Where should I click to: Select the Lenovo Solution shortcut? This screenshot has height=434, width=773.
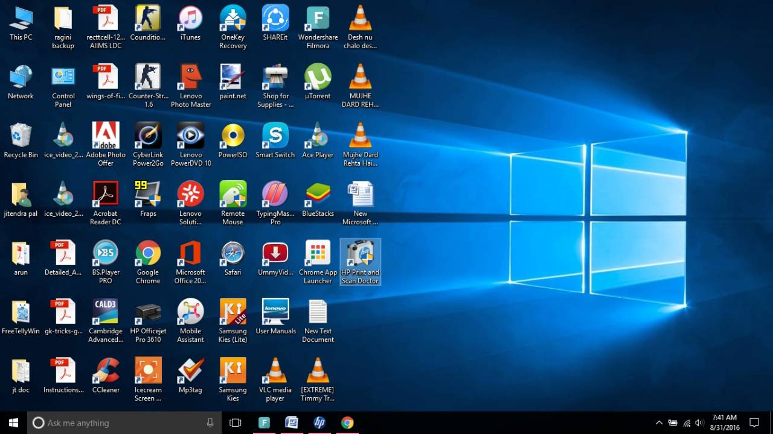190,203
